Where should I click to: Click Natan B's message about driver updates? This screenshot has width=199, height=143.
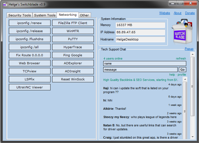[x=140, y=127]
